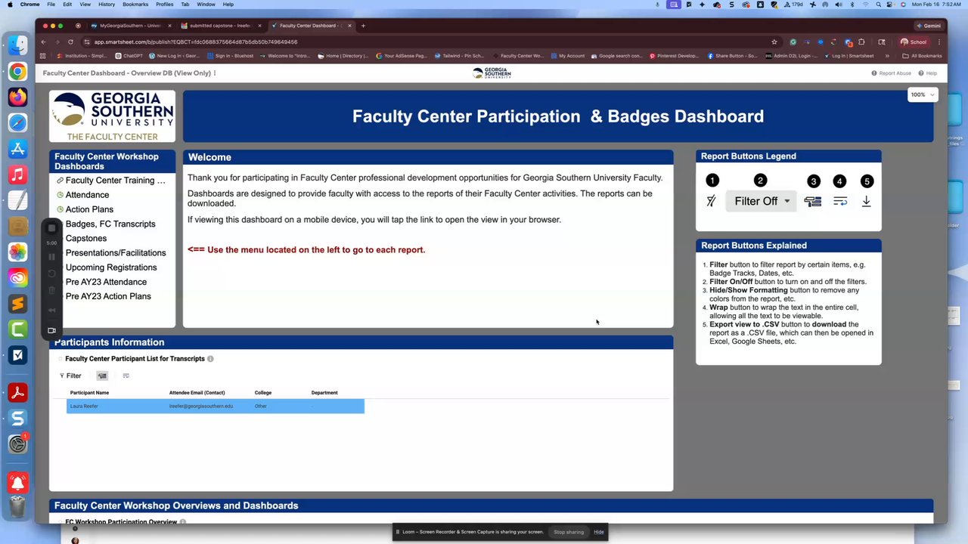Screen dimensions: 968x544
Task: Click the Attendee Email (Contact) column header
Action: pos(197,393)
